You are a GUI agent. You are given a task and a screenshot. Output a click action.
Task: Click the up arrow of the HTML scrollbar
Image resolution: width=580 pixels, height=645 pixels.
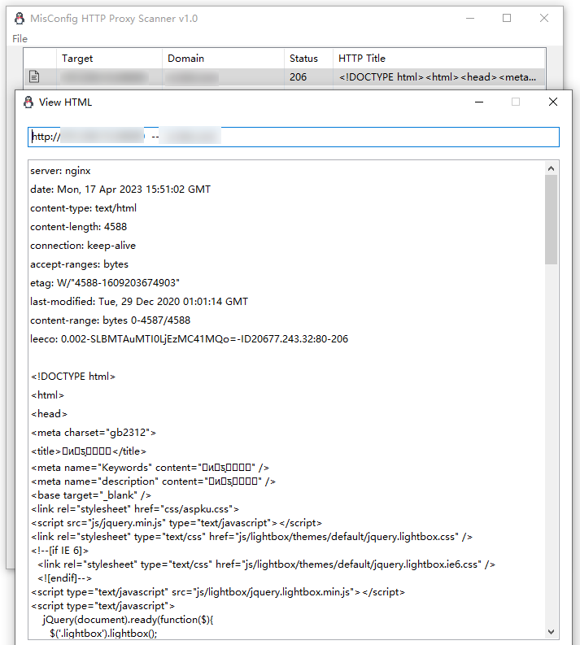pos(552,168)
